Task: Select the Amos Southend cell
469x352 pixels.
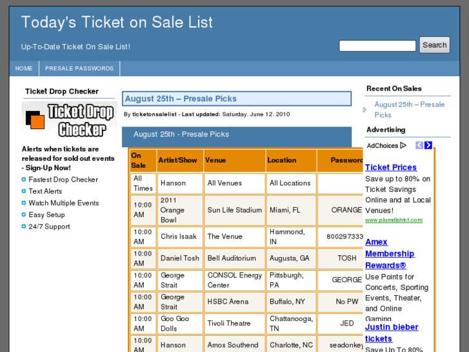Action: (x=235, y=344)
